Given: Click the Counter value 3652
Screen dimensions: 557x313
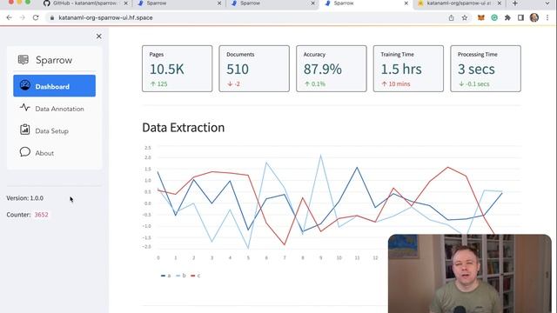Looking at the screenshot, I should coord(41,215).
